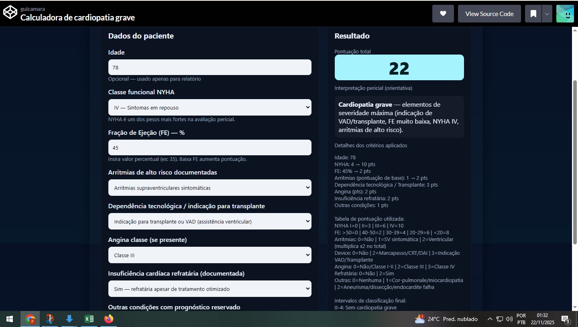Open the Windows notification center
This screenshot has width=578, height=327.
(565, 319)
